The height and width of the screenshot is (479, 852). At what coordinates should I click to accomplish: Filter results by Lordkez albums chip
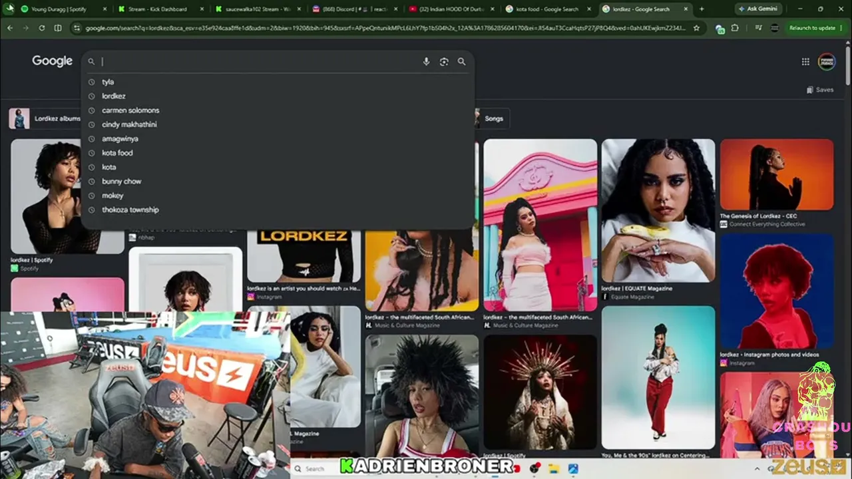click(x=45, y=118)
